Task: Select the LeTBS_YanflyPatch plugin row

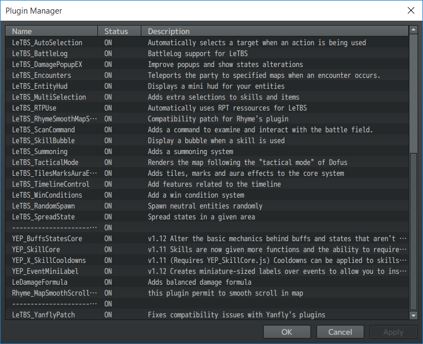Action: (207, 315)
